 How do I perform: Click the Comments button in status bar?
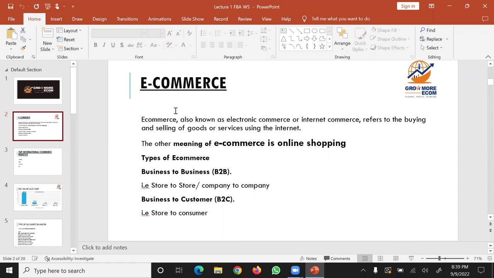pyautogui.click(x=337, y=259)
